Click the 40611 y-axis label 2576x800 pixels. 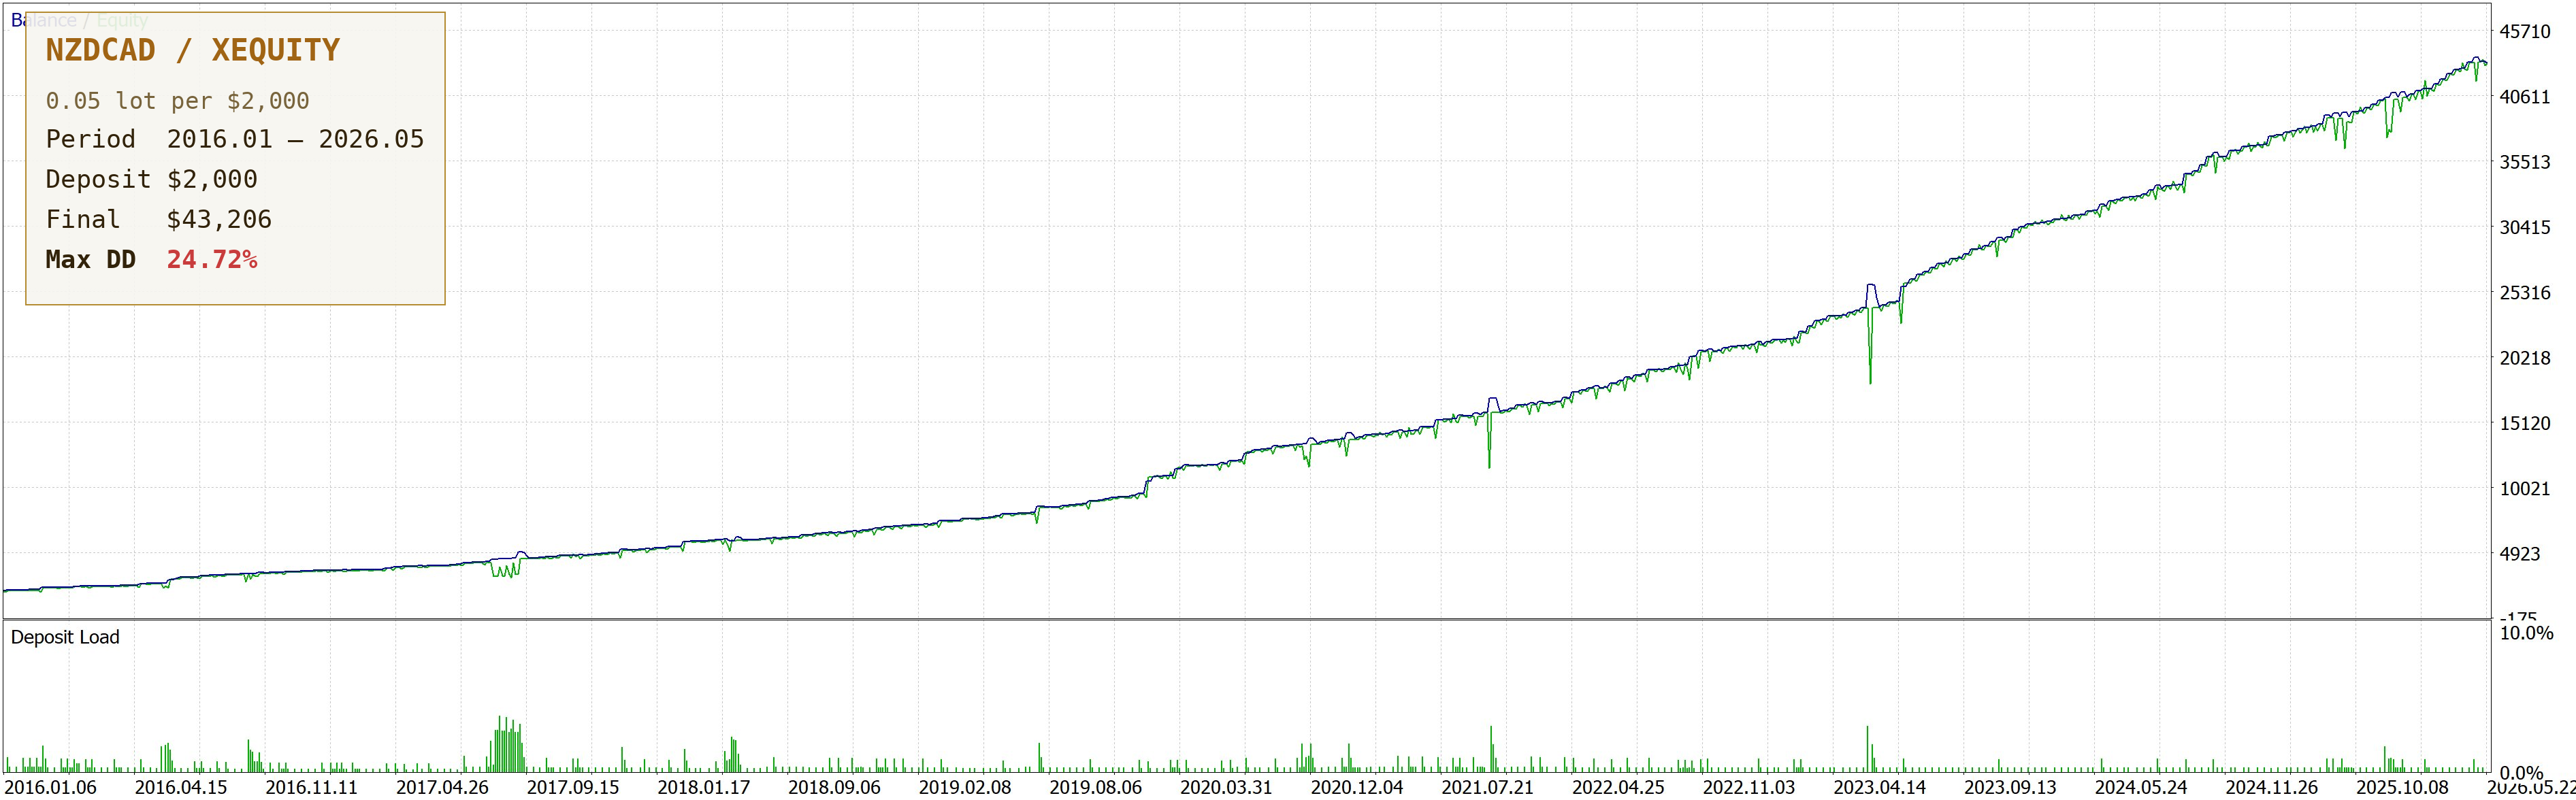[x=2525, y=97]
